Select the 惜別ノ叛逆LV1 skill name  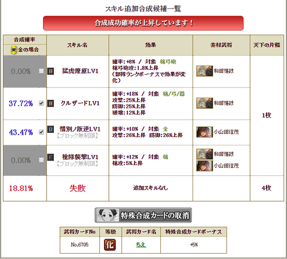(80, 129)
